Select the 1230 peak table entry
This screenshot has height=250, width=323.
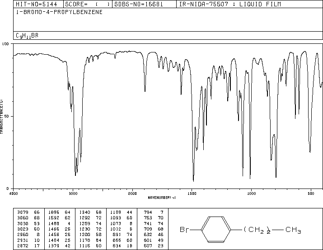tap(84, 229)
